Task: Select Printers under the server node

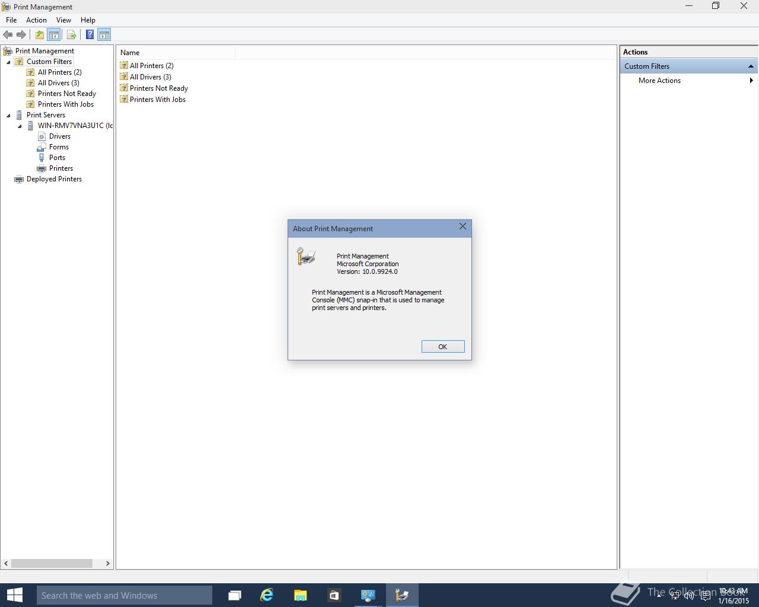Action: tap(61, 168)
